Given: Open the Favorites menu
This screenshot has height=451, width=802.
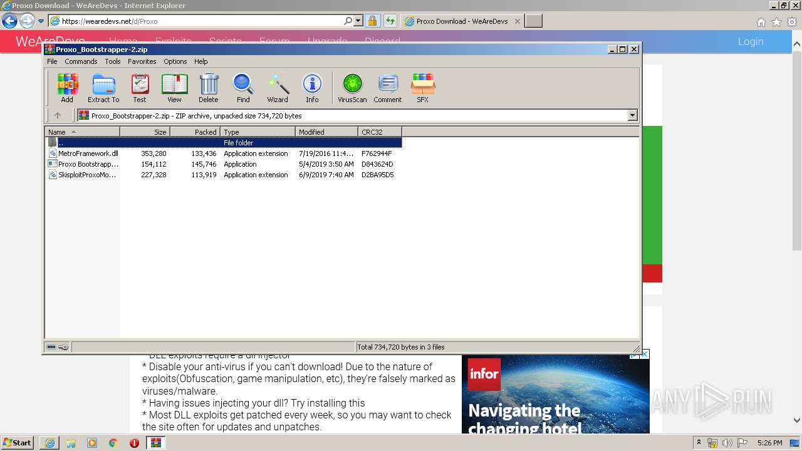Looking at the screenshot, I should 142,61.
